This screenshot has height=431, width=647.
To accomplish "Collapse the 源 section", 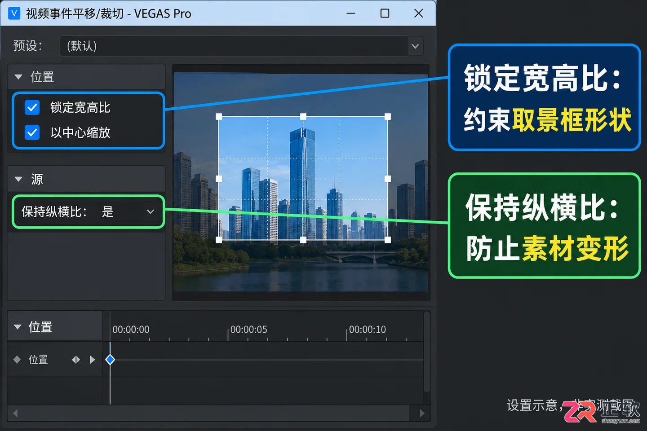I will [18, 179].
